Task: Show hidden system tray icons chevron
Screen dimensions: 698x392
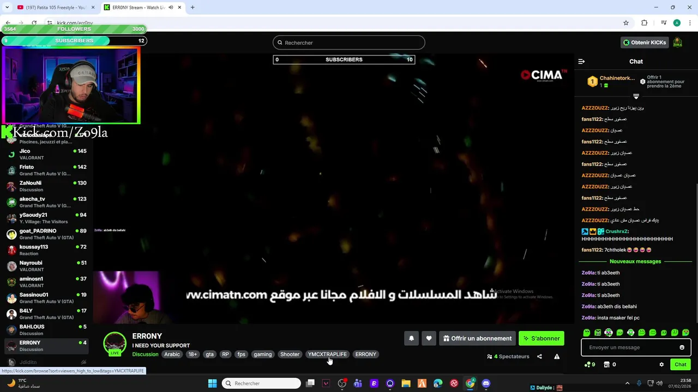Action: [x=627, y=383]
